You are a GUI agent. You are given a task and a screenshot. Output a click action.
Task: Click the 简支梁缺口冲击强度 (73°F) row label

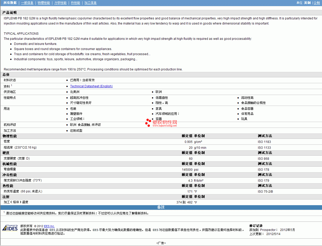(23, 180)
